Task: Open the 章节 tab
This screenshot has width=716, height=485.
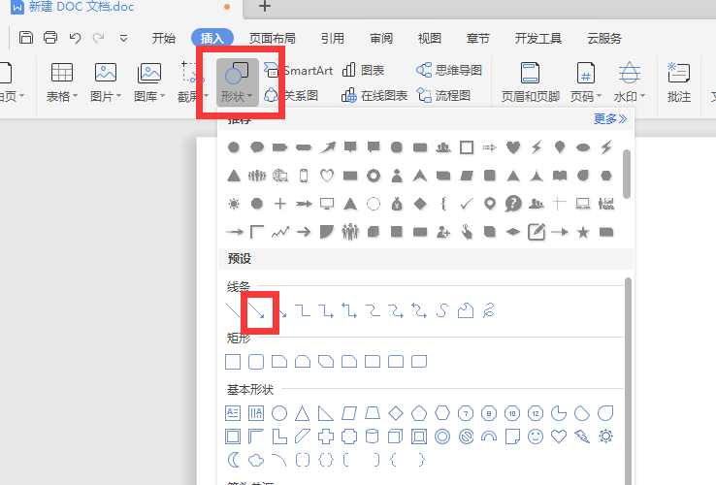Action: (x=477, y=39)
